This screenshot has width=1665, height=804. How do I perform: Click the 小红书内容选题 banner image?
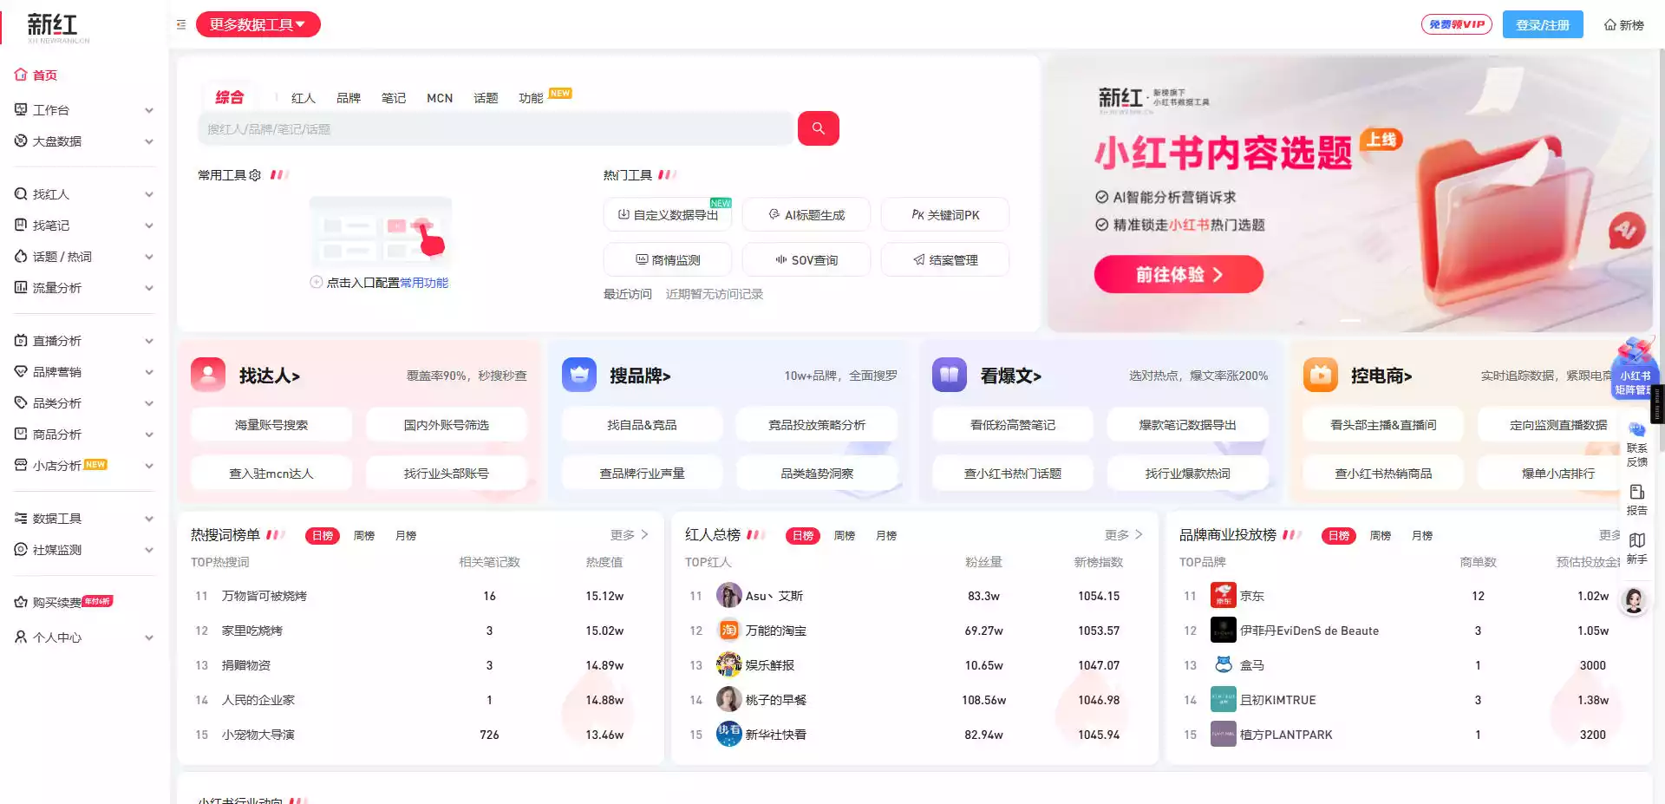pos(1350,193)
